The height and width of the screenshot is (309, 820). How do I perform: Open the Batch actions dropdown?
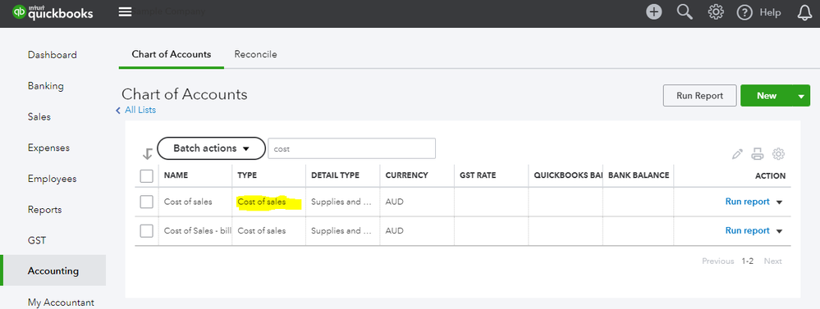click(x=211, y=148)
